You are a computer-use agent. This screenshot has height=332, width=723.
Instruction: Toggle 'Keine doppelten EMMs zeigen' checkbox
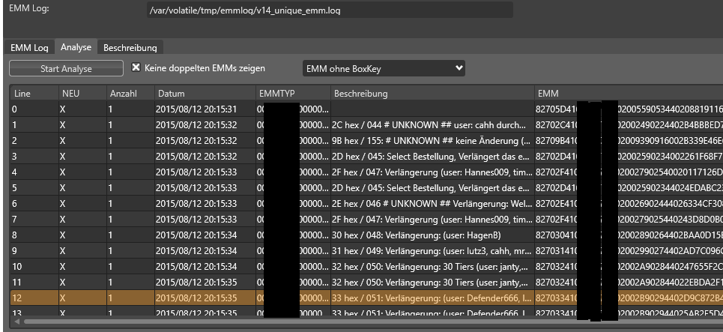click(x=136, y=68)
